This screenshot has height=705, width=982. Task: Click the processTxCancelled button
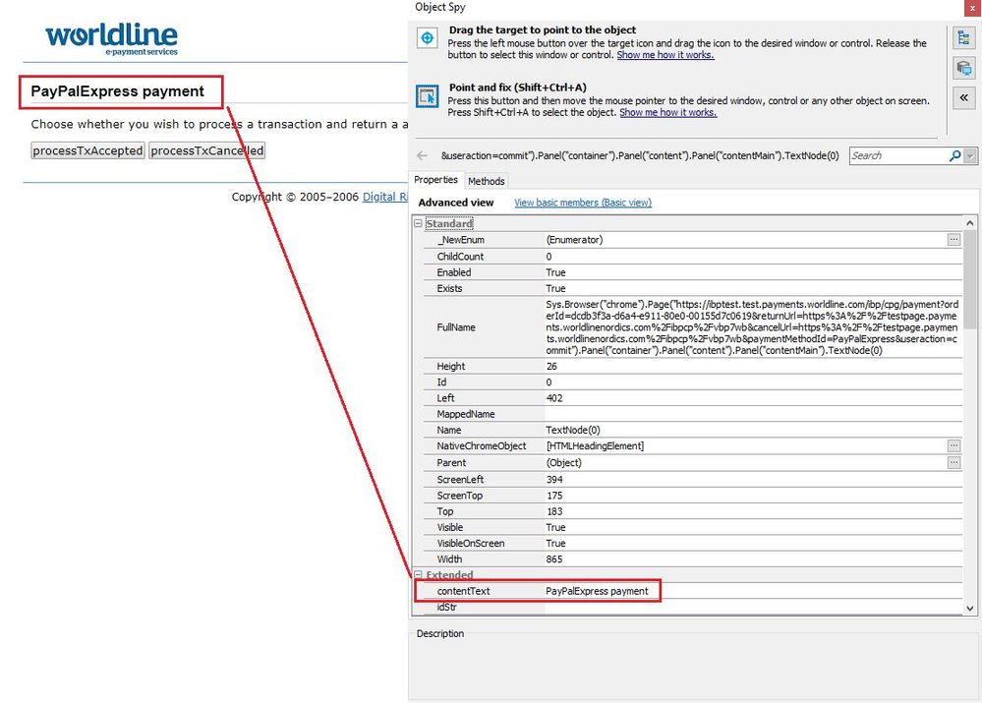pos(206,150)
